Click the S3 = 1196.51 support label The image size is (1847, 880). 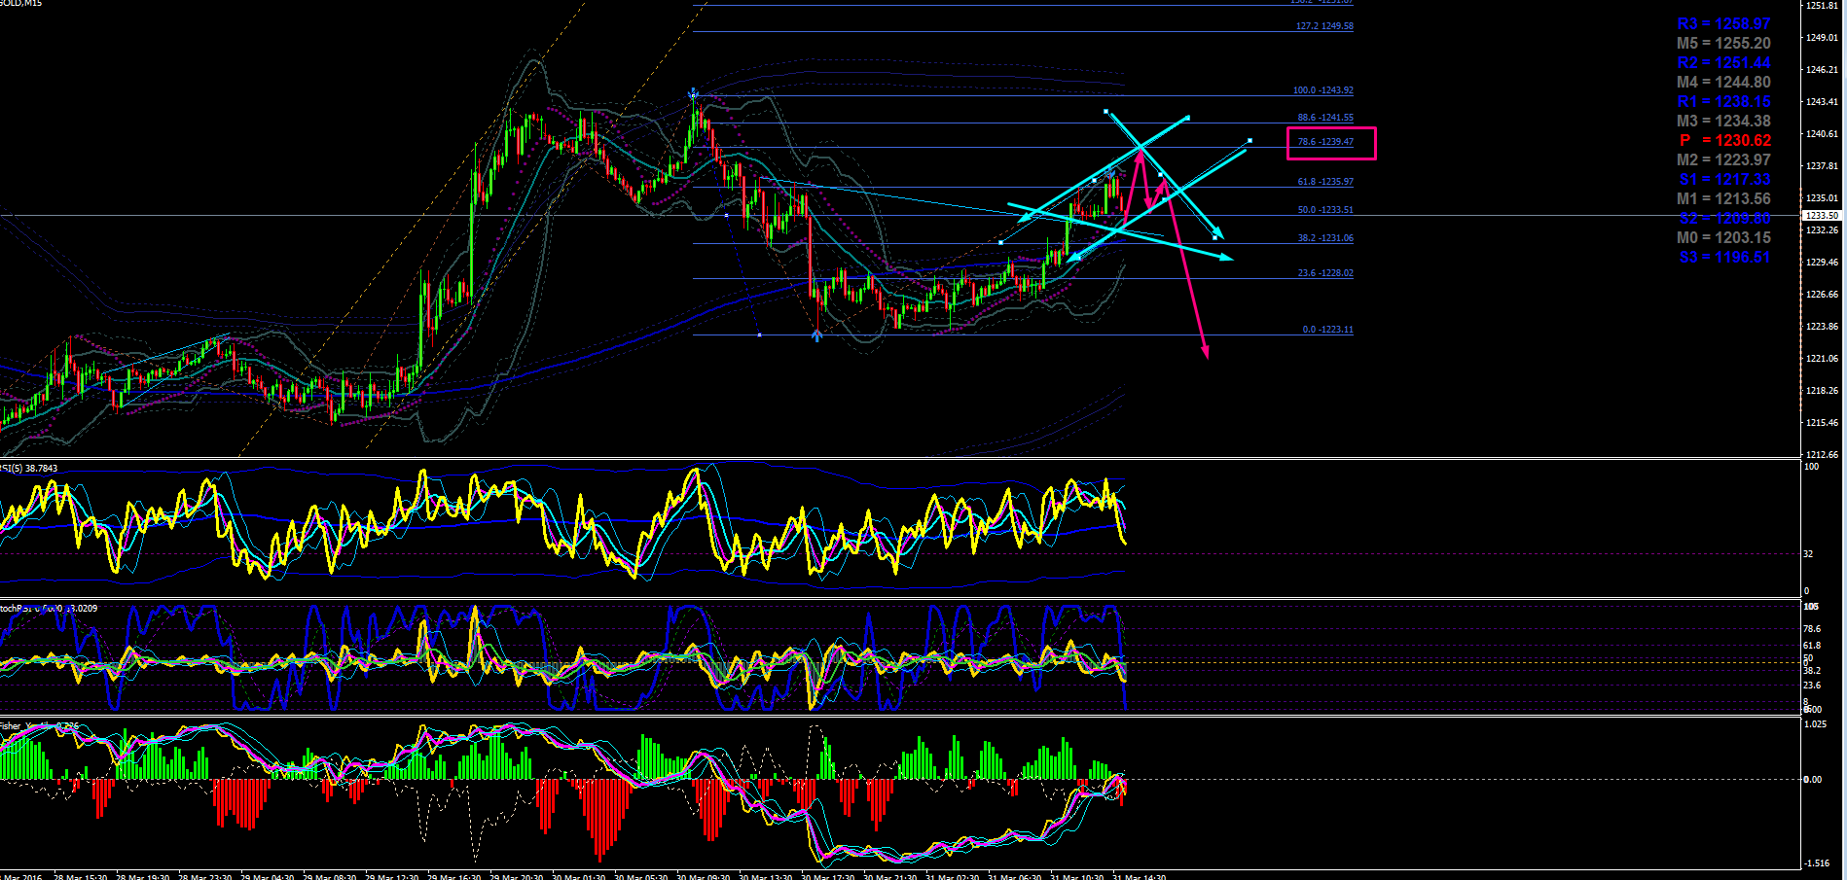coord(1724,257)
